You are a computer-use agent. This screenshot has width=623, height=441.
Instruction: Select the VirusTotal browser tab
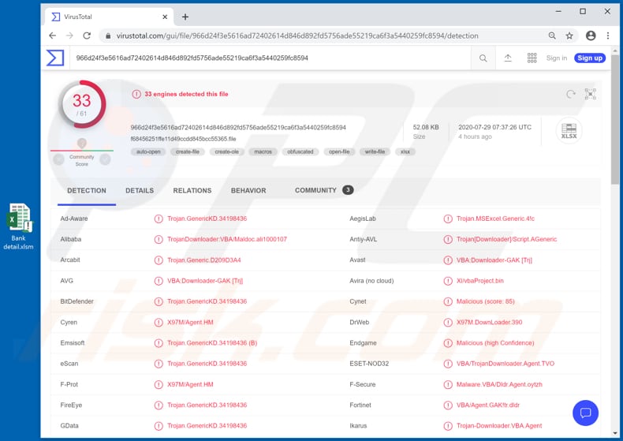point(110,17)
